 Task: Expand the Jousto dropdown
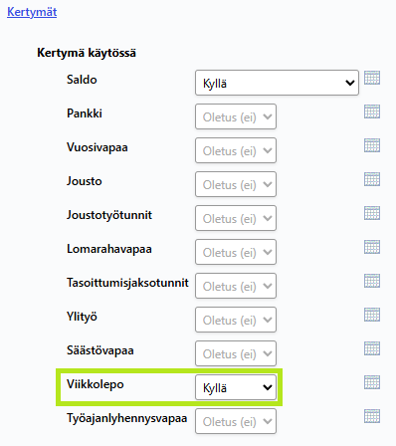[x=236, y=184]
